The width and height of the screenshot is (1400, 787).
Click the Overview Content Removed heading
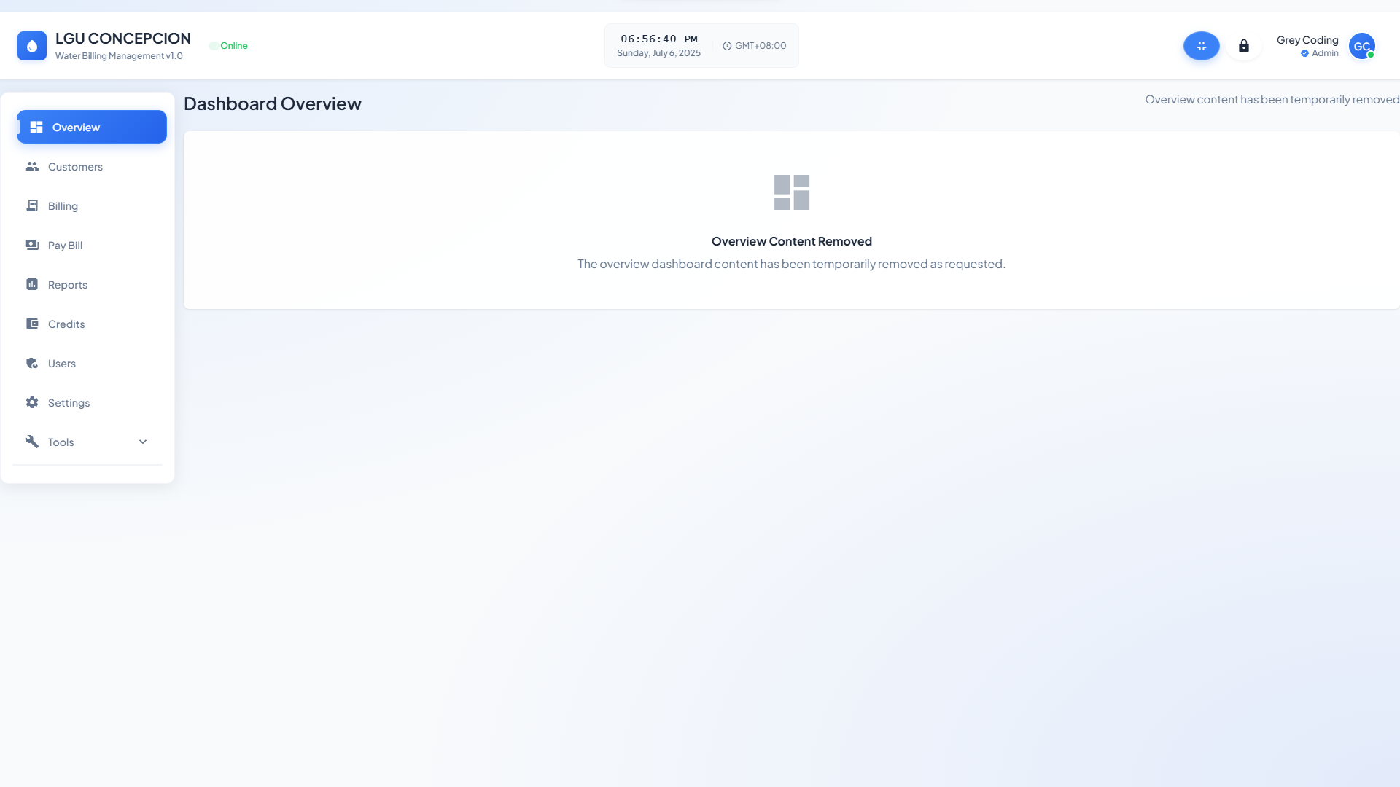(792, 241)
